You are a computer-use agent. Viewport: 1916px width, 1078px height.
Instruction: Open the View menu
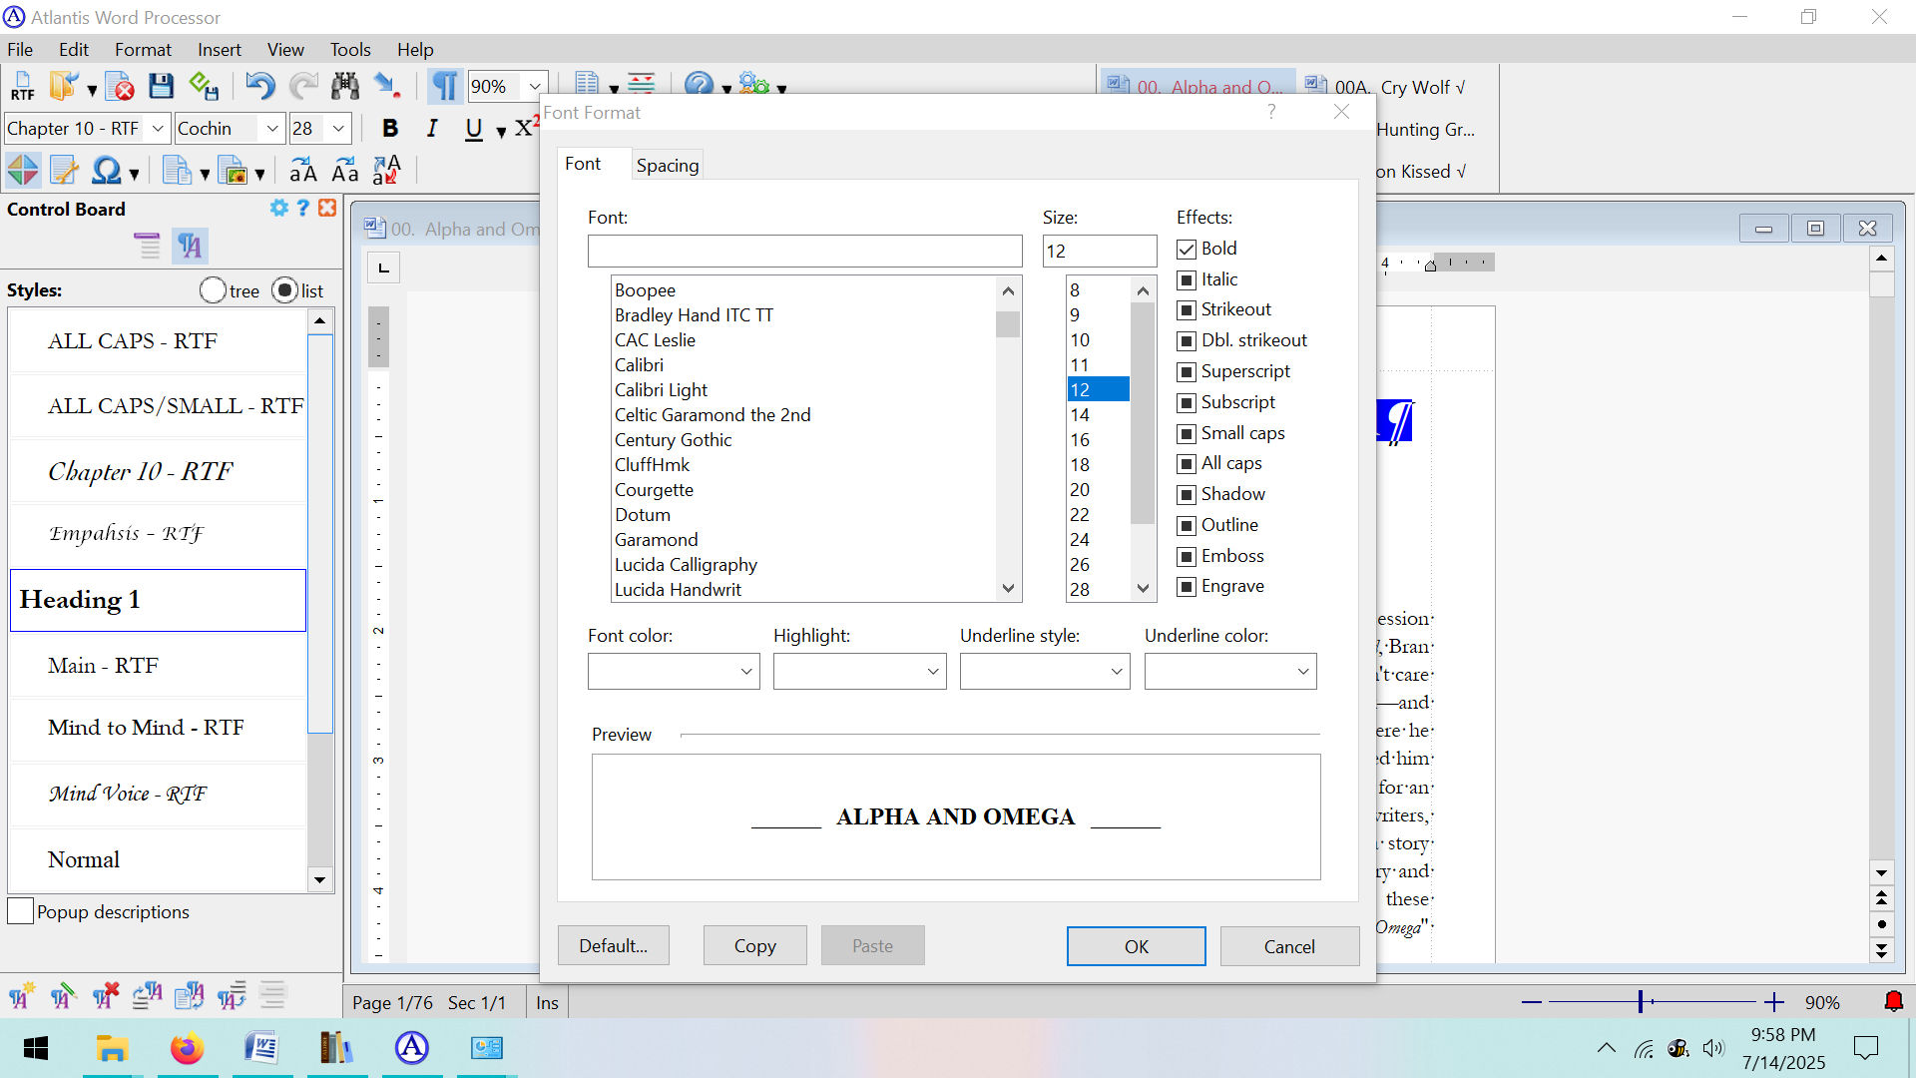click(285, 49)
